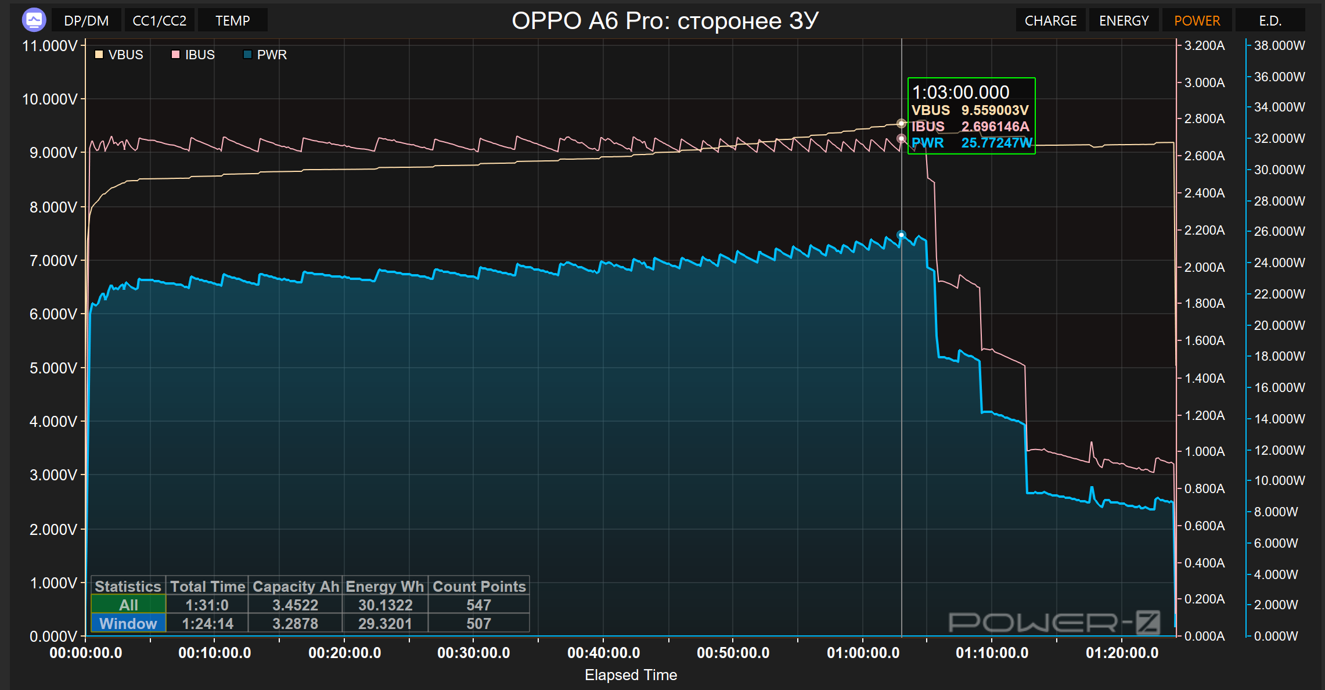
Task: Click the VBUS cursor marker point
Action: (x=901, y=123)
